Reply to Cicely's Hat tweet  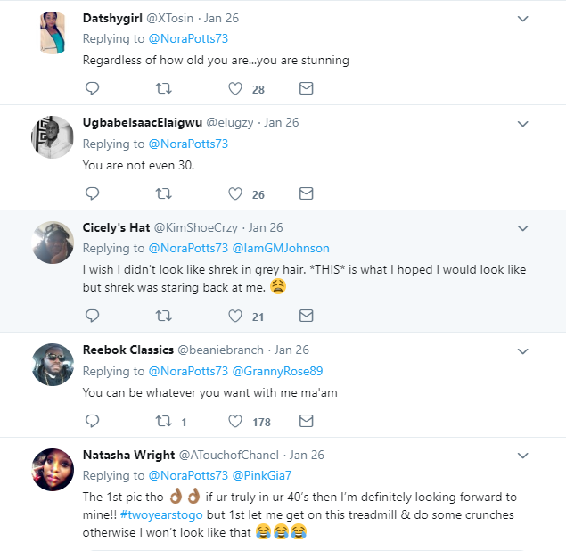click(92, 315)
